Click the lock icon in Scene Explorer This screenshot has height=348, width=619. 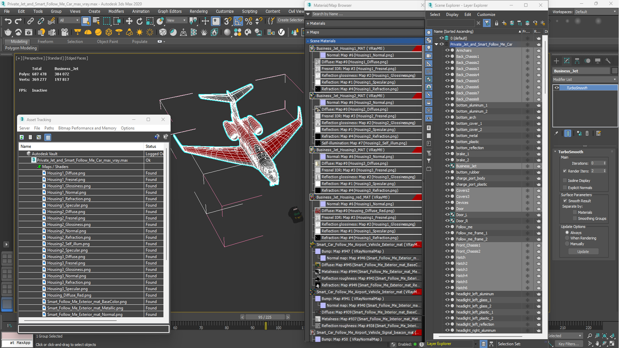coord(496,23)
